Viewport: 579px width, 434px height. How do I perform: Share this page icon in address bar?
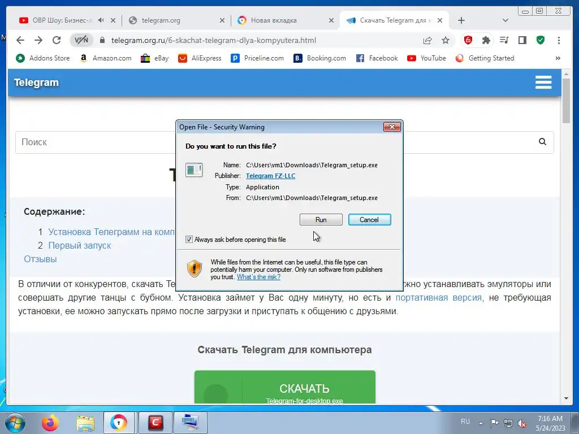pyautogui.click(x=427, y=40)
